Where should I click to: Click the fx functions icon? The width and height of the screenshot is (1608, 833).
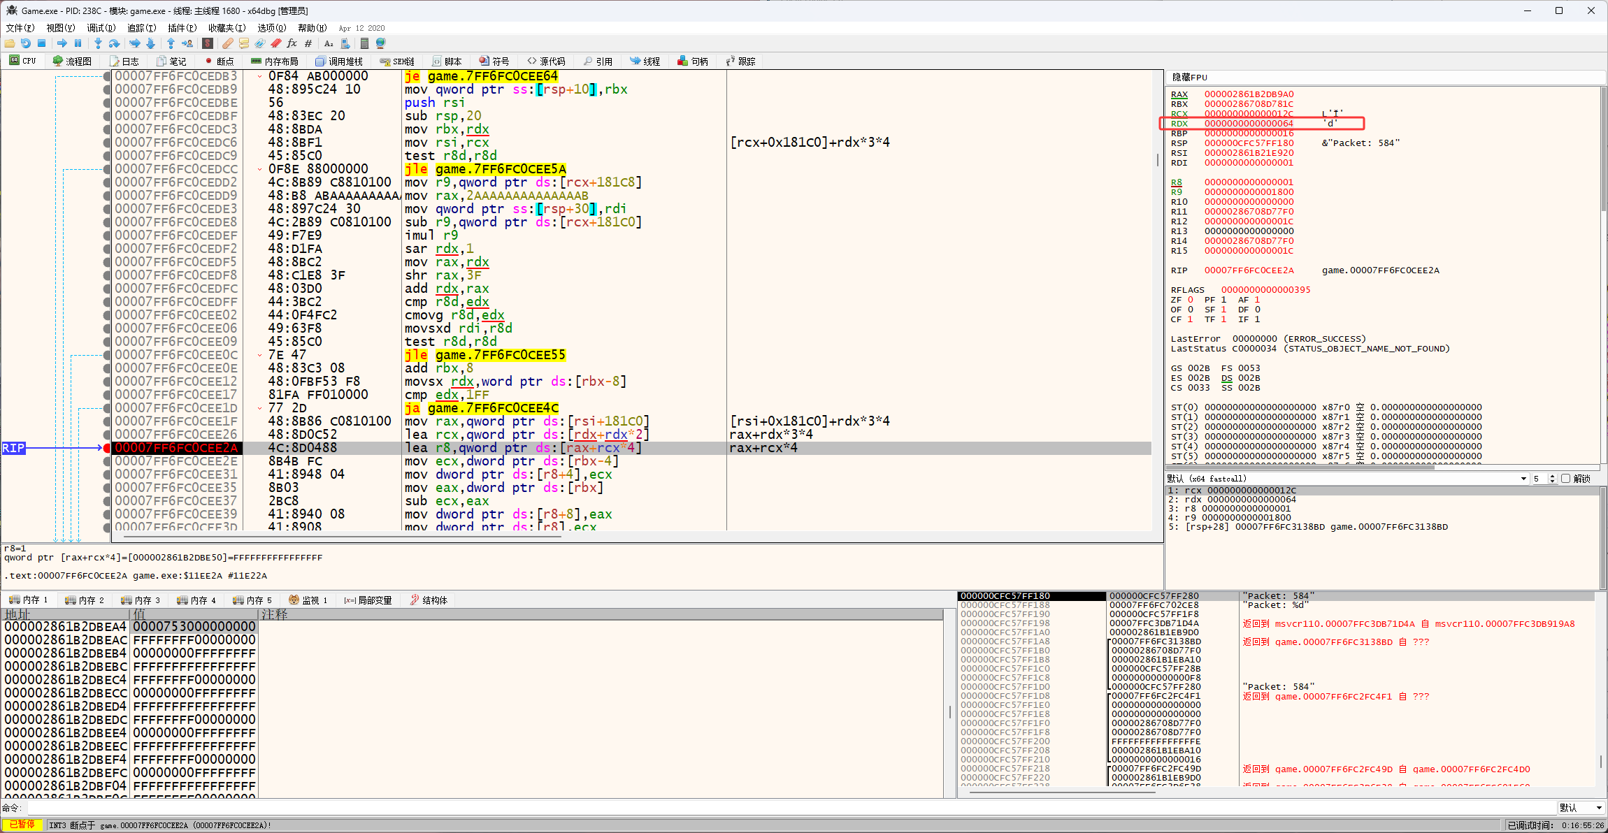[292, 43]
